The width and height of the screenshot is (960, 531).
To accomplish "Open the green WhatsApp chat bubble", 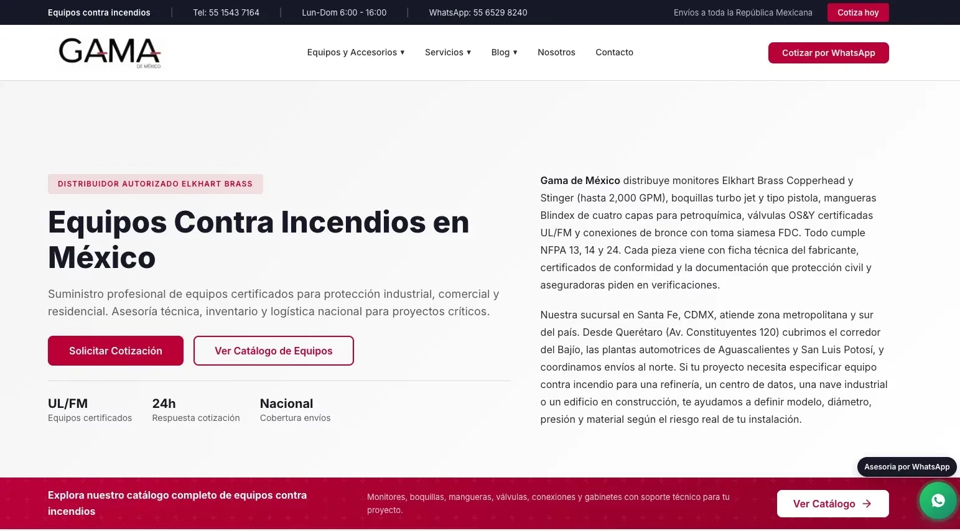I will (938, 501).
